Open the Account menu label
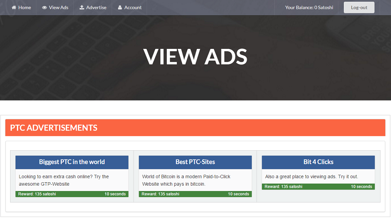 coord(133,8)
